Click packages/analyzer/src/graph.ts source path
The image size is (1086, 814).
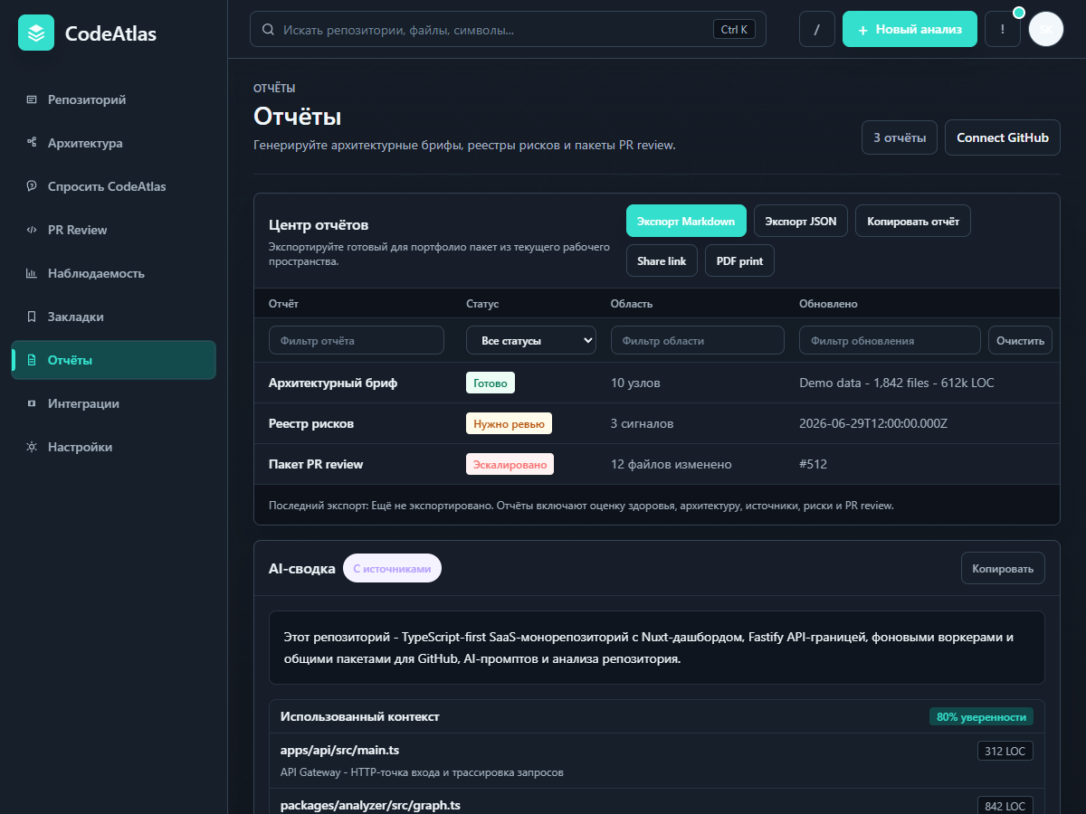(370, 805)
